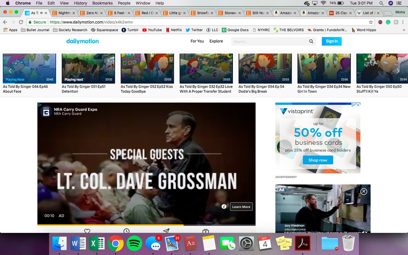This screenshot has height=255, width=408.
Task: Open the Explore page
Action: click(216, 41)
